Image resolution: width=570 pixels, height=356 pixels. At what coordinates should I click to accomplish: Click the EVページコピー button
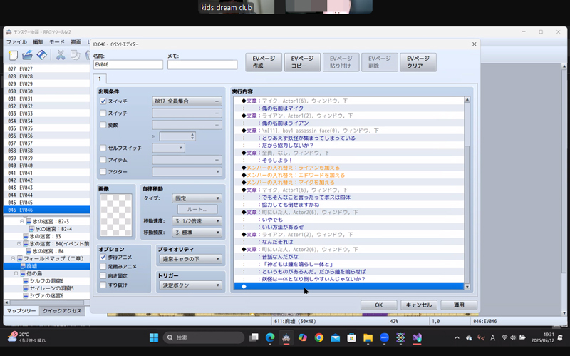(x=302, y=62)
